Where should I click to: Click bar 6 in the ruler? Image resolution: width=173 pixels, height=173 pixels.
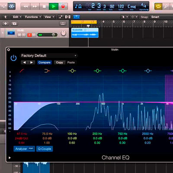(124, 22)
